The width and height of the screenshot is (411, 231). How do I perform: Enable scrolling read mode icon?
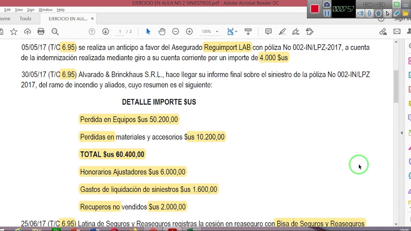pos(248,31)
